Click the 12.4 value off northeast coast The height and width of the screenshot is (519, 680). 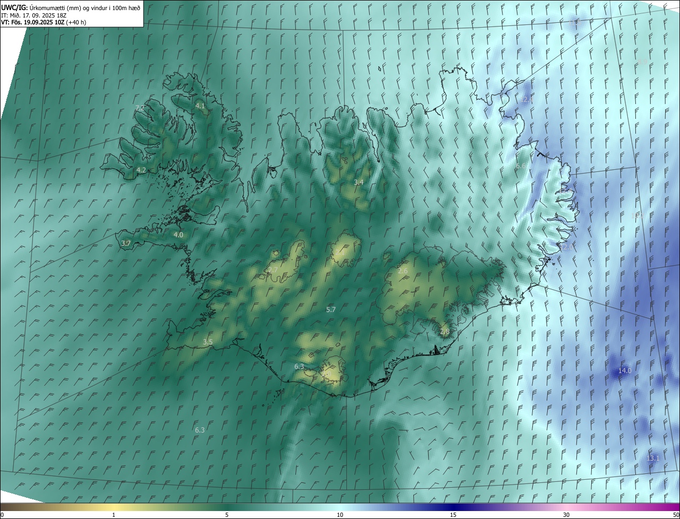pos(526,100)
